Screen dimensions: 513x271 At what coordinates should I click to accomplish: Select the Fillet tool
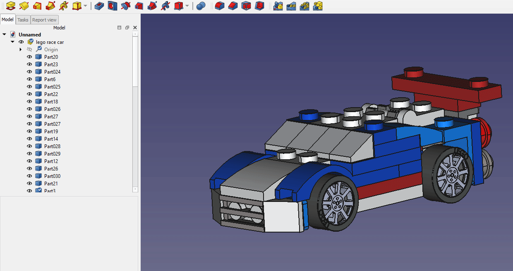pos(220,6)
